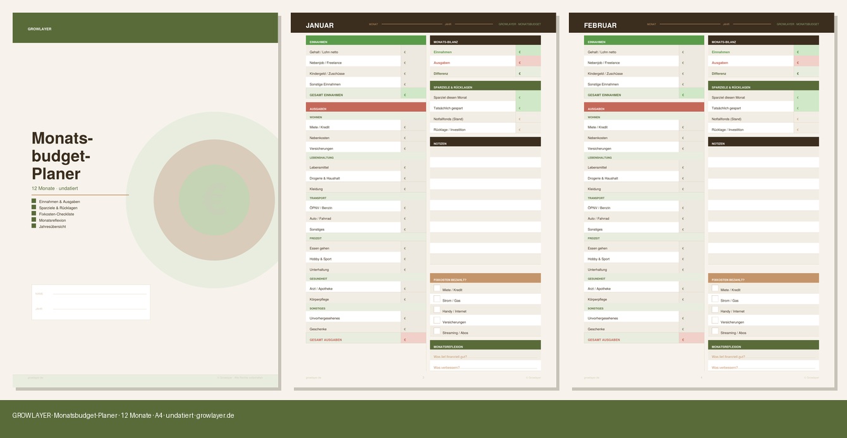Tick the Strom / Gas checkbox
Screen dimensions: 847x438
click(x=436, y=300)
